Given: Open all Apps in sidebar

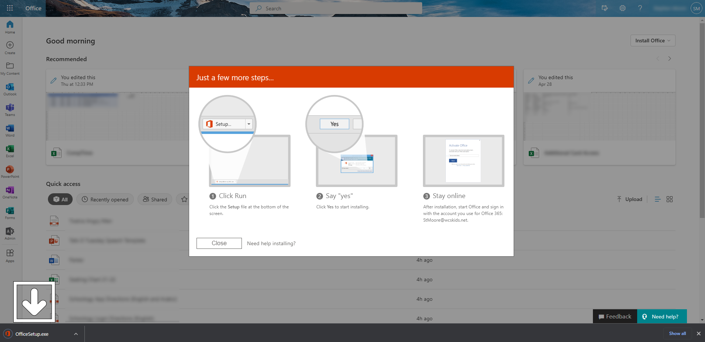Looking at the screenshot, I should pyautogui.click(x=10, y=255).
